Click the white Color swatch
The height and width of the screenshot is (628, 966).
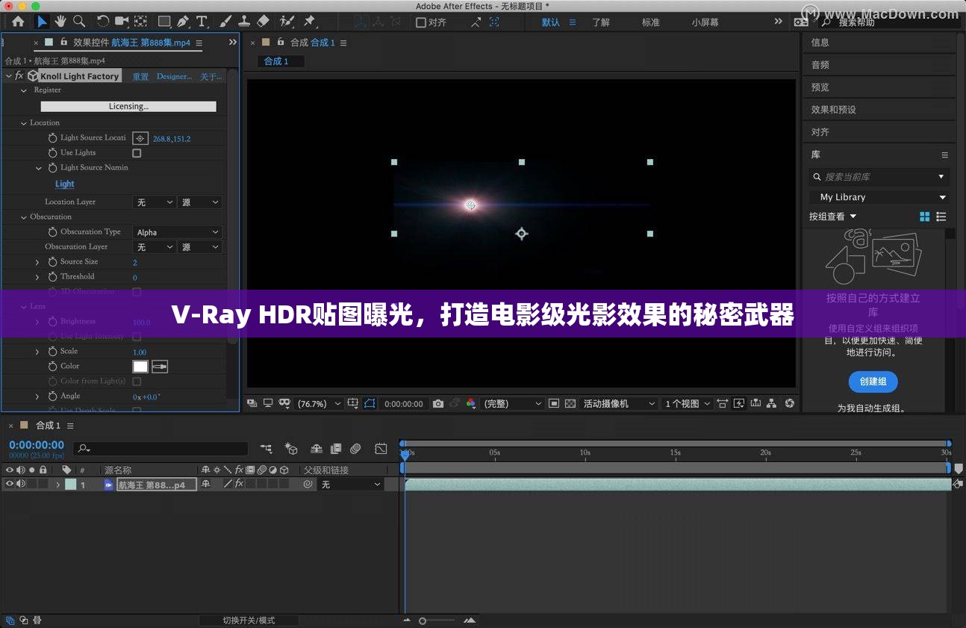140,367
